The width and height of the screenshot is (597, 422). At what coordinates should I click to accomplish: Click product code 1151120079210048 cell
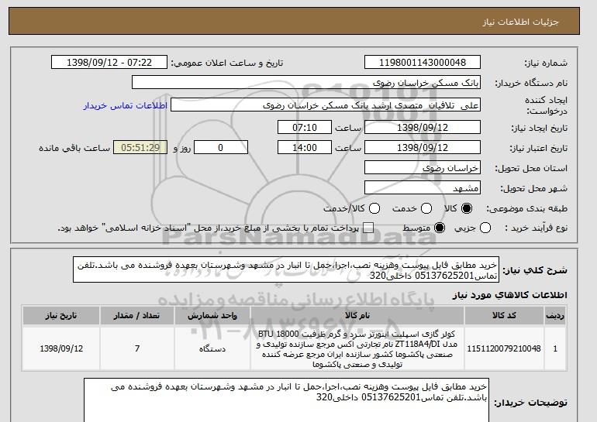pos(504,348)
